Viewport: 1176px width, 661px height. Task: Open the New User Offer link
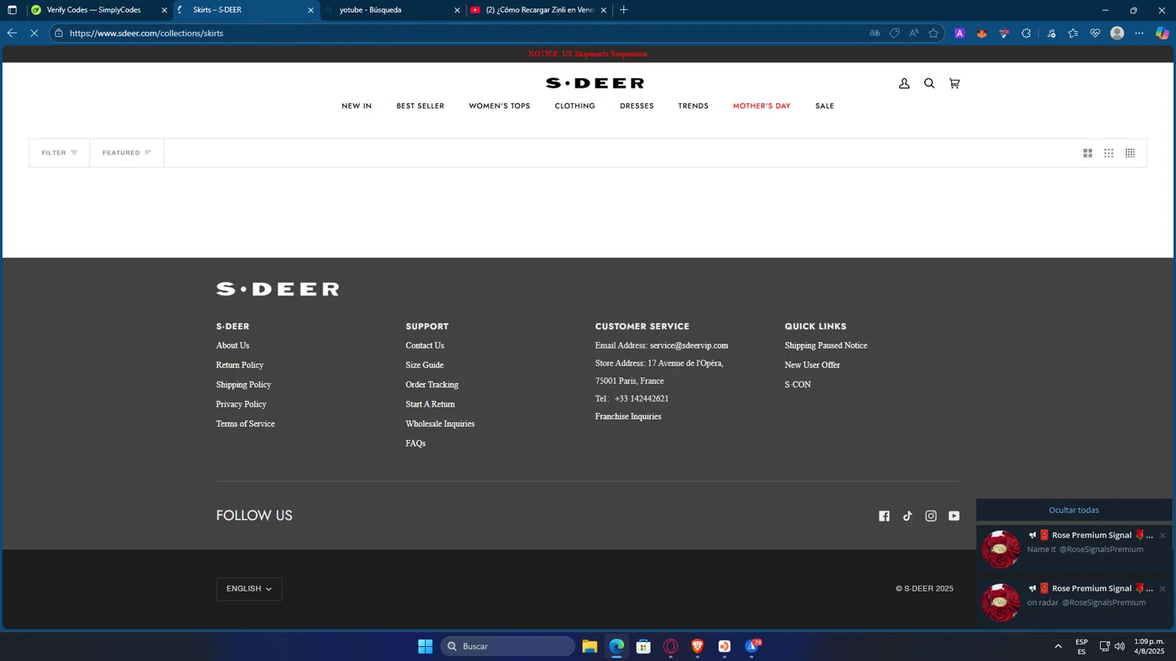pyautogui.click(x=812, y=365)
